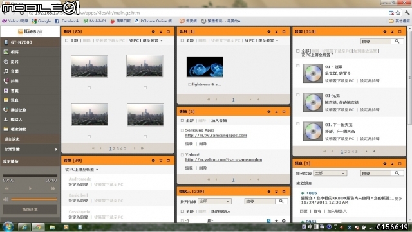Image resolution: width=412 pixels, height=232 pixels.
Task: Expand the 台灣繁體 language submenu
Action: pyautogui.click(x=30, y=149)
